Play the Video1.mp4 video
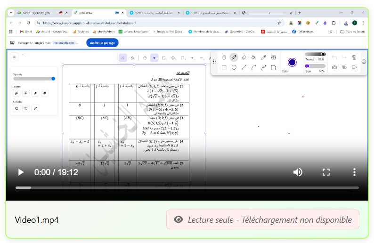This screenshot has width=374, height=243. click(x=21, y=172)
